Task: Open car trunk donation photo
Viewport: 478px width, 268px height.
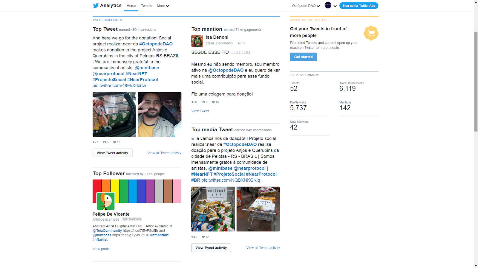Action: pyautogui.click(x=114, y=115)
